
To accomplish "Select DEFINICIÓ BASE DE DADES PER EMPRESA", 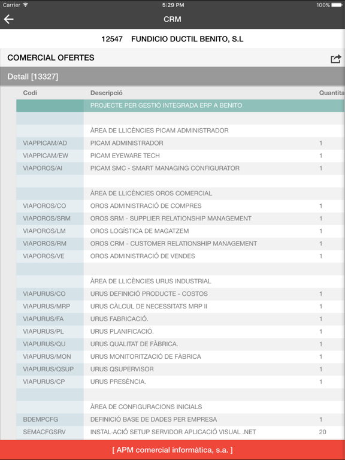I will pos(154,419).
